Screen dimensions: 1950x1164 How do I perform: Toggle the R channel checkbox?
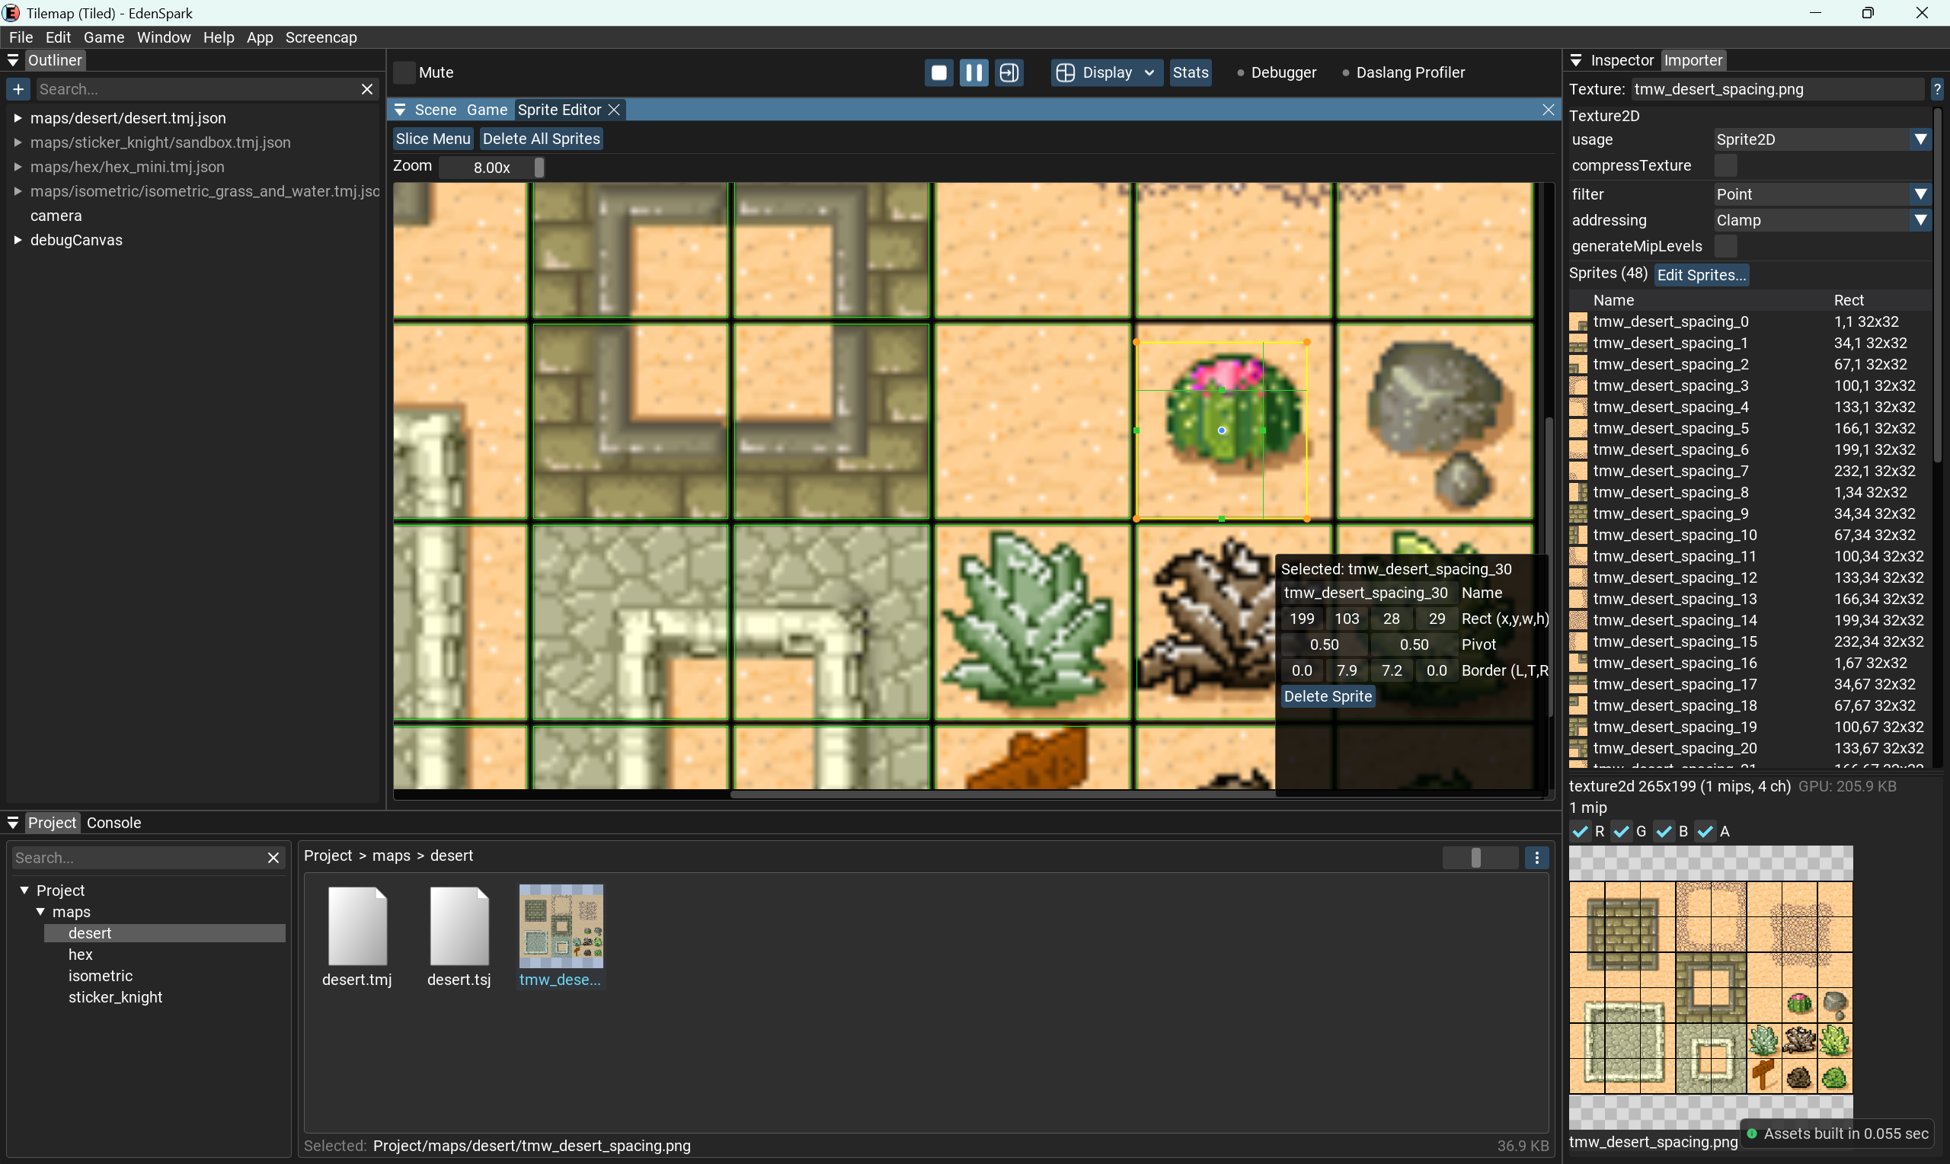click(x=1580, y=831)
